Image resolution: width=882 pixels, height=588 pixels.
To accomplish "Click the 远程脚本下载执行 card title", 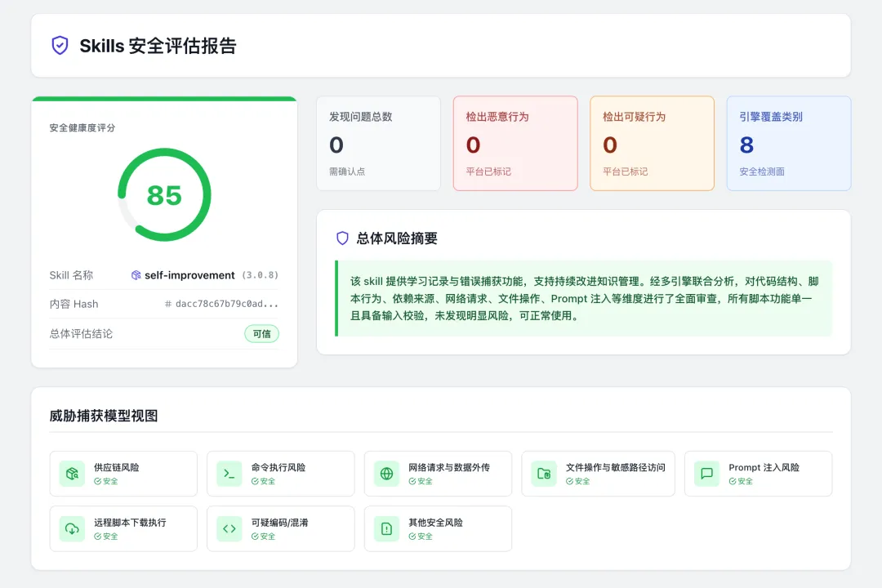I will tap(130, 523).
